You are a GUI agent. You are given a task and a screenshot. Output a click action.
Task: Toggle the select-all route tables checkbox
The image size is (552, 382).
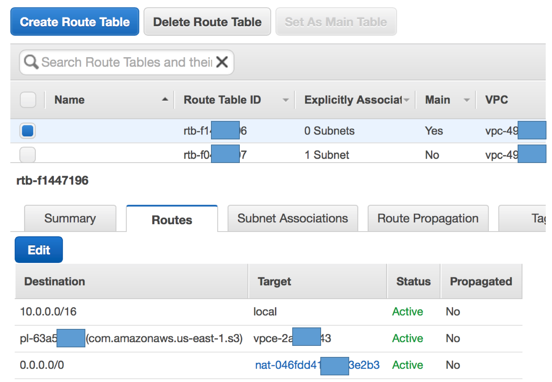28,100
